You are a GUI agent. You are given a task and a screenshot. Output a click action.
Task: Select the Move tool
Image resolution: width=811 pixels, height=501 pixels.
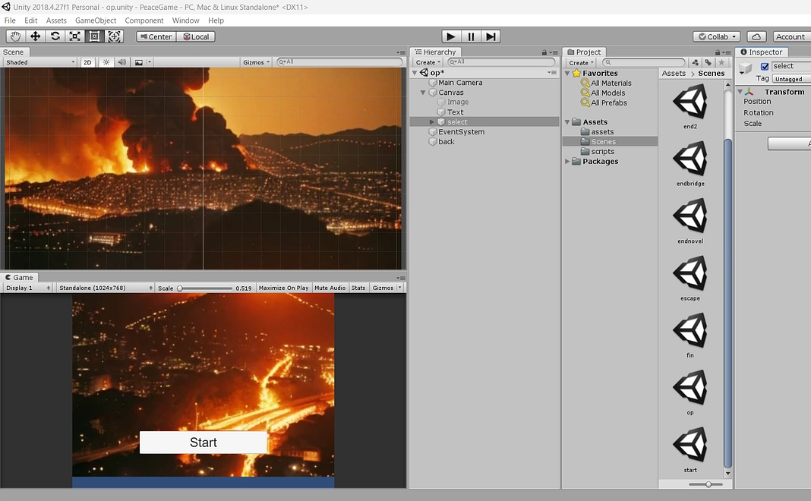(35, 36)
